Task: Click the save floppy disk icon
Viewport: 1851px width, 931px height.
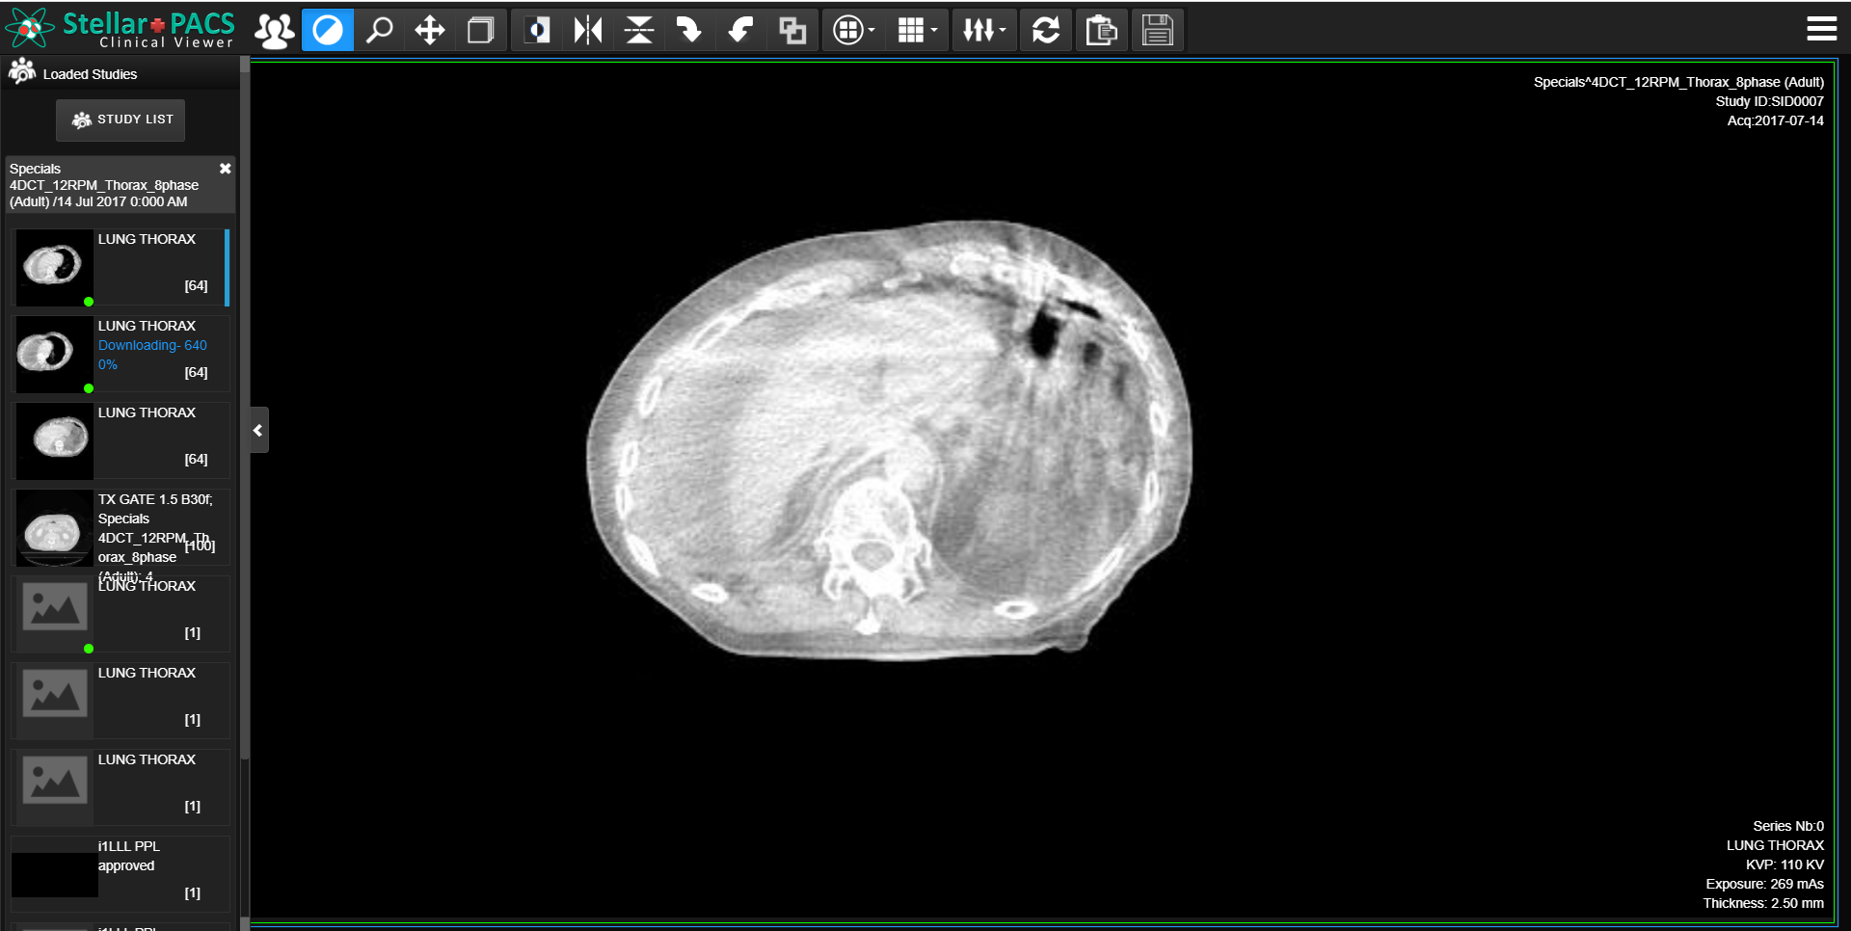Action: [1157, 30]
